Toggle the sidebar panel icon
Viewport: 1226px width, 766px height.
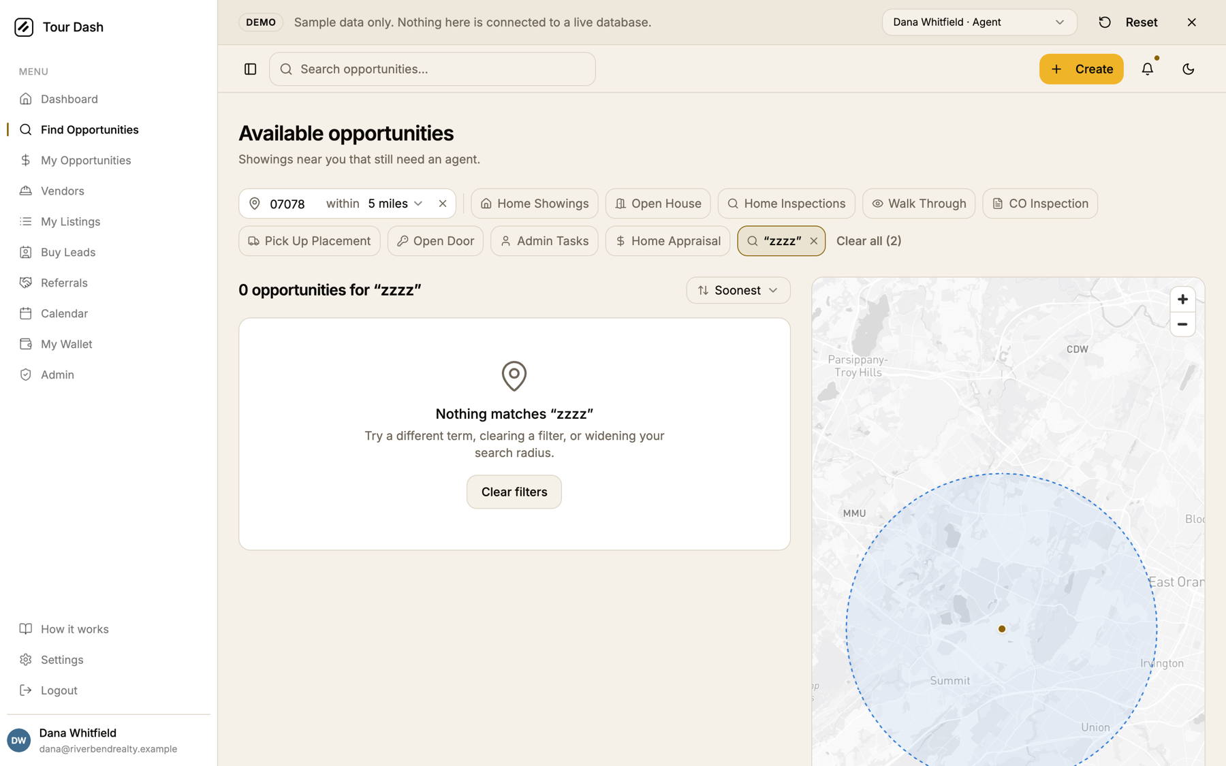(x=250, y=69)
